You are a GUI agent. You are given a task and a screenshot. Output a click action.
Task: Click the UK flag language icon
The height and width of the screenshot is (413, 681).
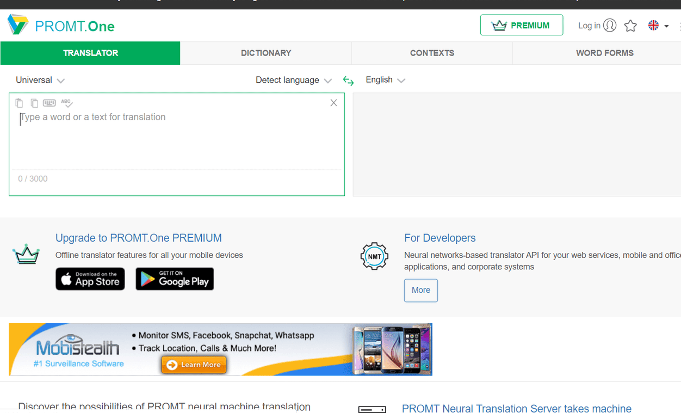[x=654, y=26]
